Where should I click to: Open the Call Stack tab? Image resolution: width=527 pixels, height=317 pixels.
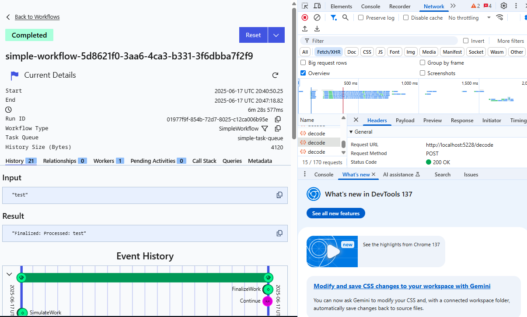(204, 161)
